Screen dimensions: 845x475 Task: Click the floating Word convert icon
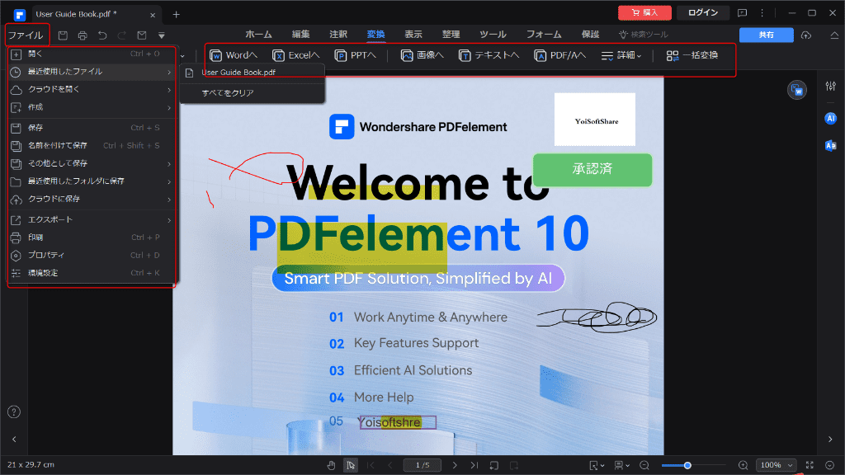[797, 90]
